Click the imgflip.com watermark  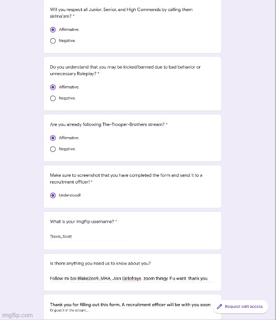tap(18, 315)
